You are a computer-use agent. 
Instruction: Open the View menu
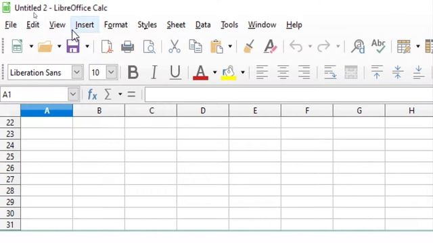pos(57,25)
